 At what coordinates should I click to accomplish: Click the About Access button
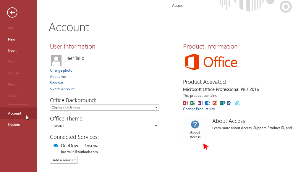point(195,129)
